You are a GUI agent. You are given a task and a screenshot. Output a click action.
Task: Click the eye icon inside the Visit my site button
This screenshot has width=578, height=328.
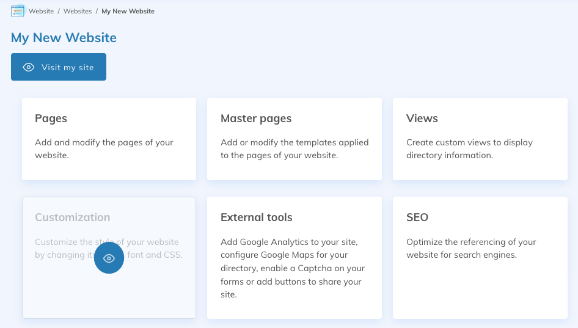29,67
